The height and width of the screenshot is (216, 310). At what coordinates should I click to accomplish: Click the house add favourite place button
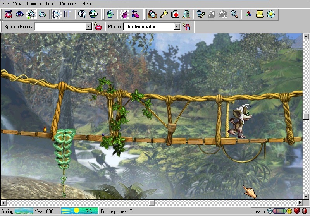pos(187,27)
